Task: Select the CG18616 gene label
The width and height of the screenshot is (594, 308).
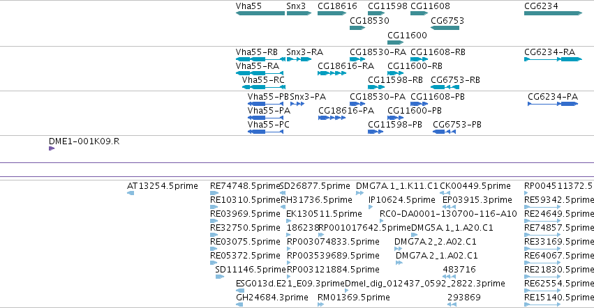Action: pyautogui.click(x=337, y=6)
